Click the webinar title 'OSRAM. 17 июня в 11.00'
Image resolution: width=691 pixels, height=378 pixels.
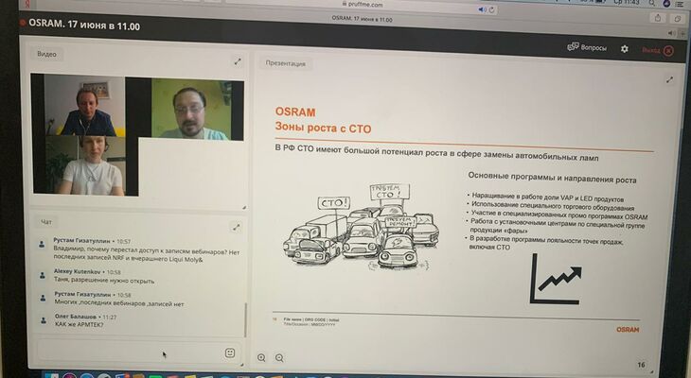[84, 26]
